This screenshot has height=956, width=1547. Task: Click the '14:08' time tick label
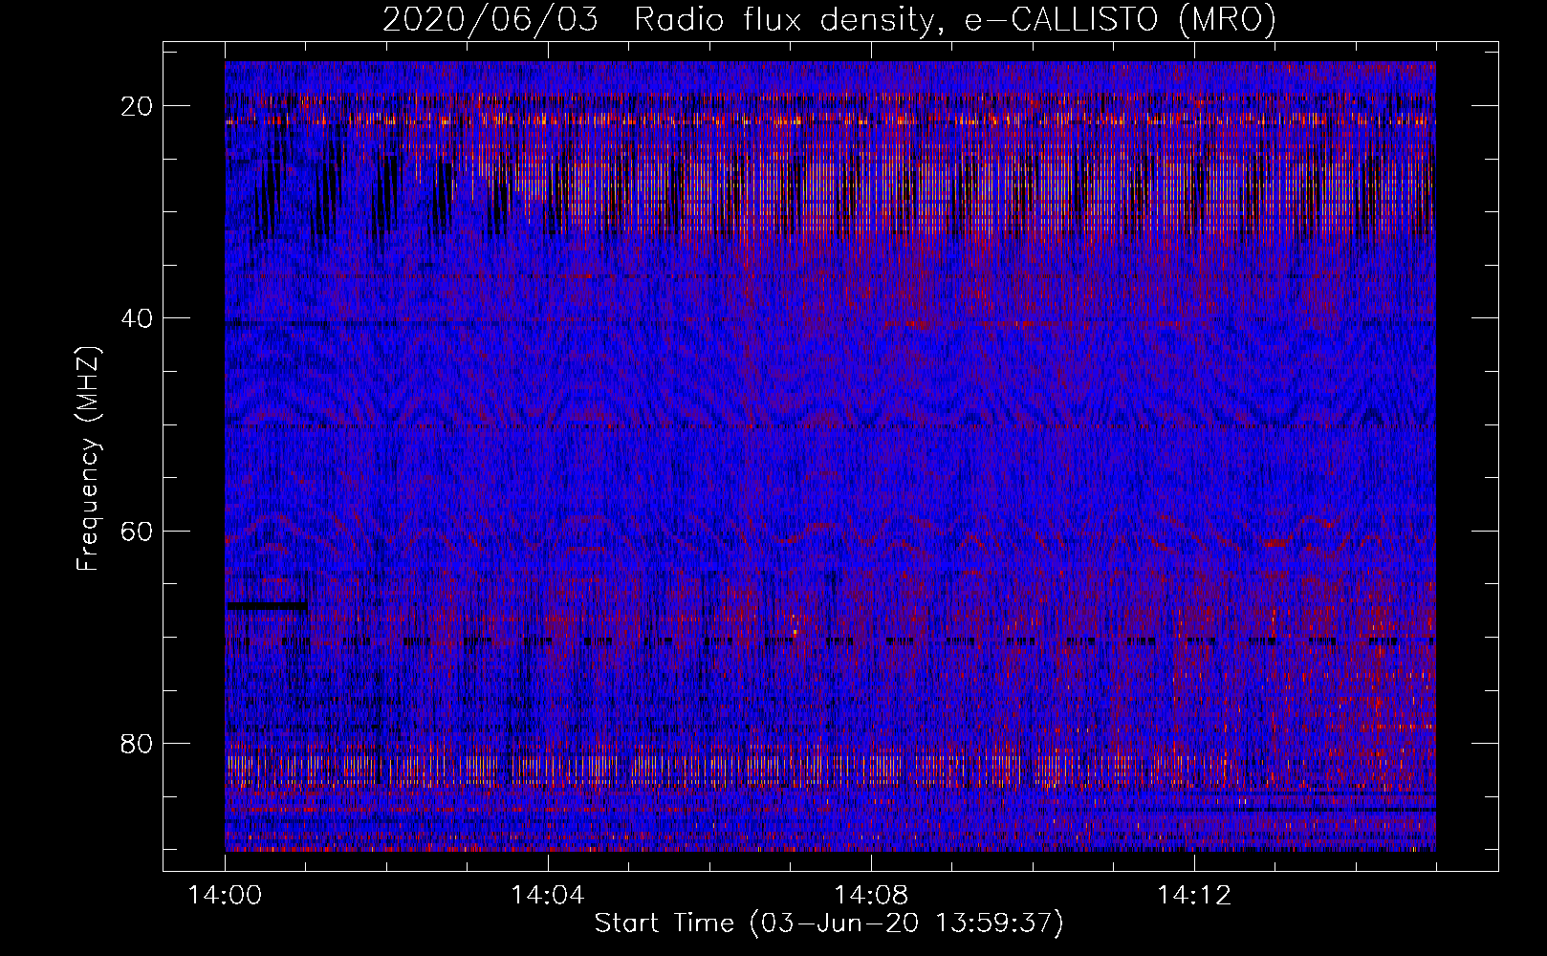point(871,895)
